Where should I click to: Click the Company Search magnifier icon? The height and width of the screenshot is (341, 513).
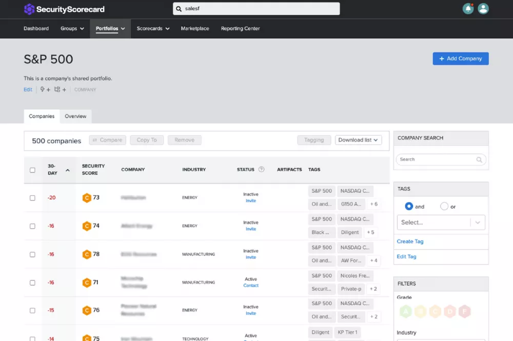pyautogui.click(x=479, y=159)
